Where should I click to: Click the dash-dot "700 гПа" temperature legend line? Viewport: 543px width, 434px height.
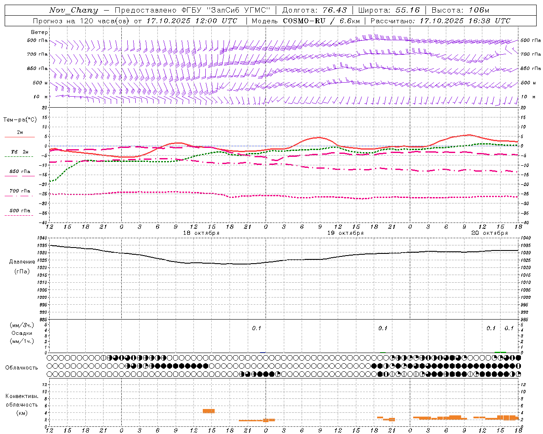pyautogui.click(x=19, y=196)
